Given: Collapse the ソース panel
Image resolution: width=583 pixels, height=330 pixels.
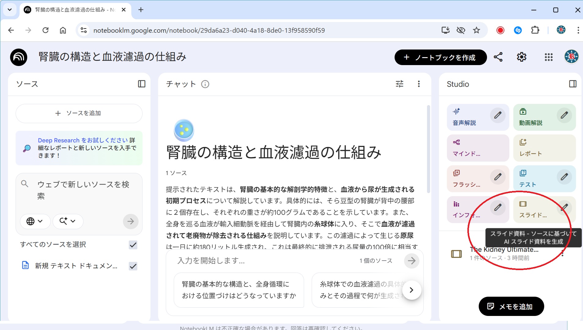Looking at the screenshot, I should 142,84.
